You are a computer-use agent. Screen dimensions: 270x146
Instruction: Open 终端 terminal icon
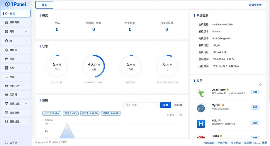[6, 77]
